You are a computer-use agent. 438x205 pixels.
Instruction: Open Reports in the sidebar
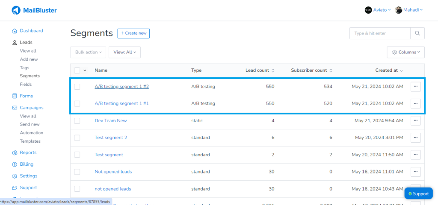(28, 152)
